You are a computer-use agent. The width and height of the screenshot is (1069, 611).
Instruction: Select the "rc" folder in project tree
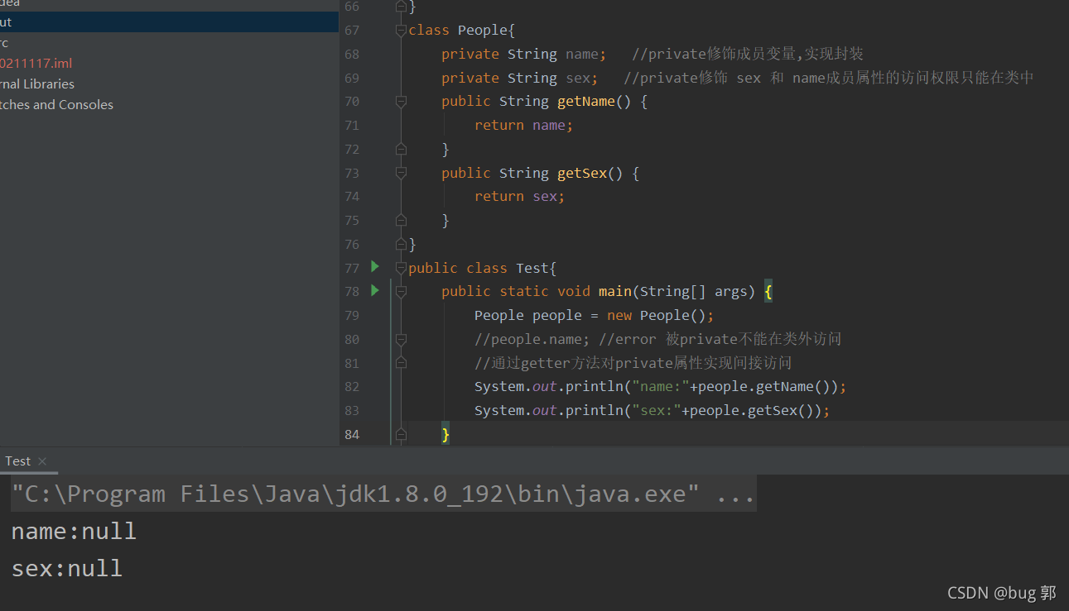[x=4, y=43]
